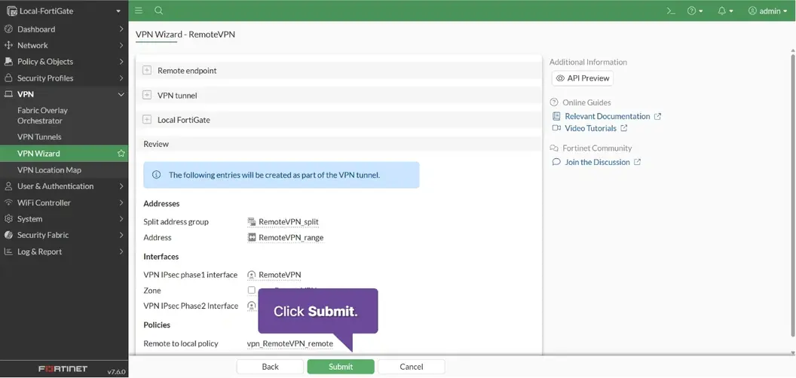The image size is (796, 378).
Task: Click the Security Fabric icon
Action: (x=8, y=235)
